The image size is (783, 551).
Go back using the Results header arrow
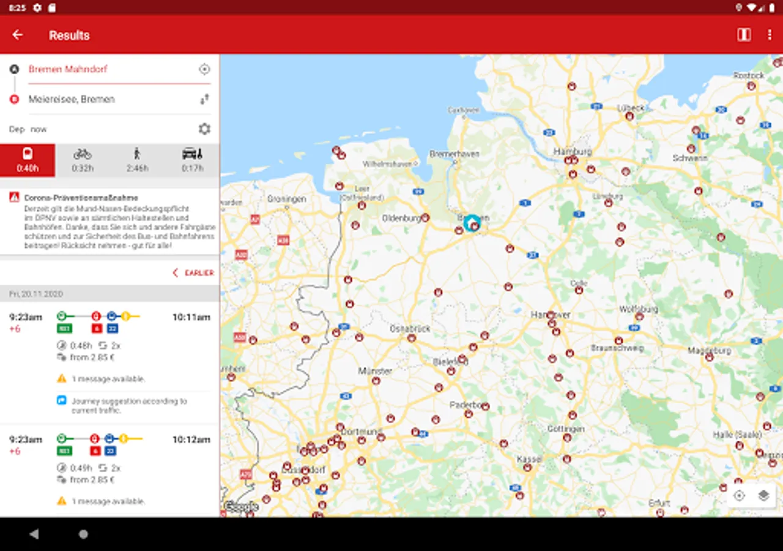[x=18, y=35]
